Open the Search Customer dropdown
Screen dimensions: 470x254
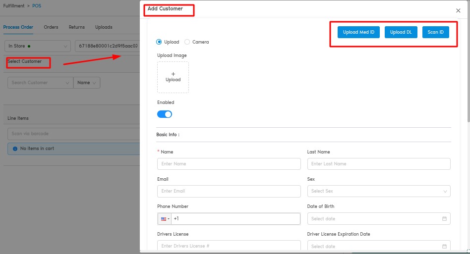pyautogui.click(x=40, y=83)
